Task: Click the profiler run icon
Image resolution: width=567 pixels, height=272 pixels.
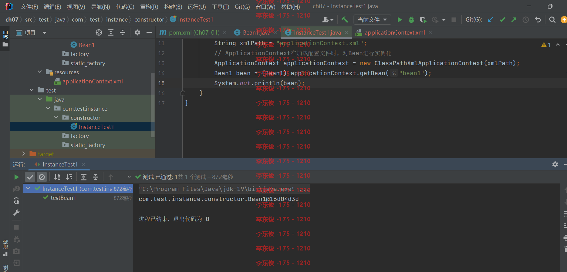Action: point(435,20)
